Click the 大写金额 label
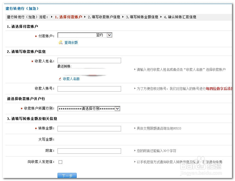 click(46, 139)
